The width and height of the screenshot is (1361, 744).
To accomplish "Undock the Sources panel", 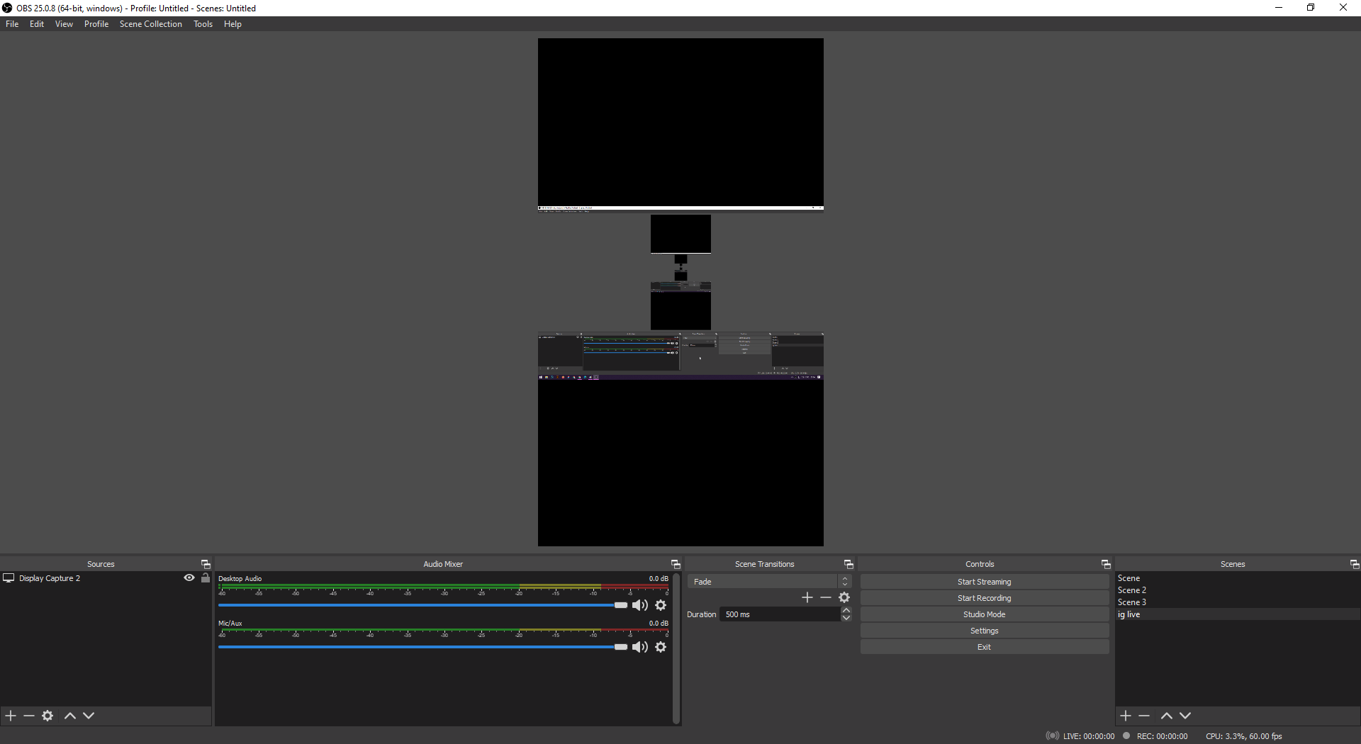I will pyautogui.click(x=206, y=564).
